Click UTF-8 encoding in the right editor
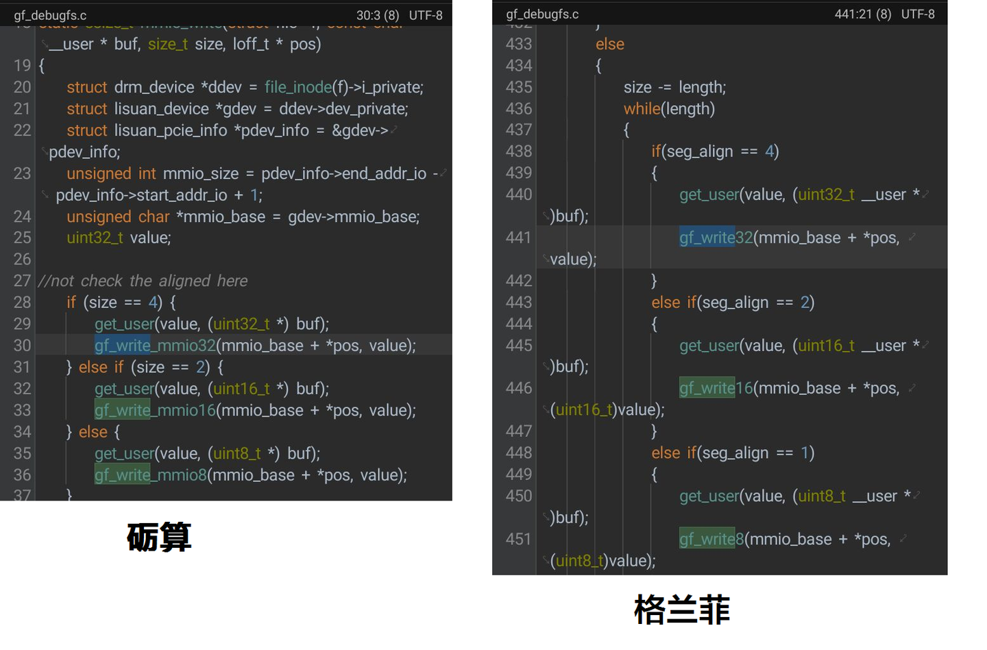The width and height of the screenshot is (987, 650). pyautogui.click(x=918, y=14)
